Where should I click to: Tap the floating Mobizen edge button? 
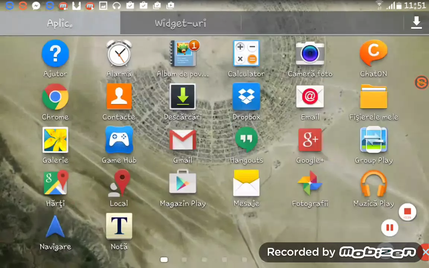pos(422,82)
